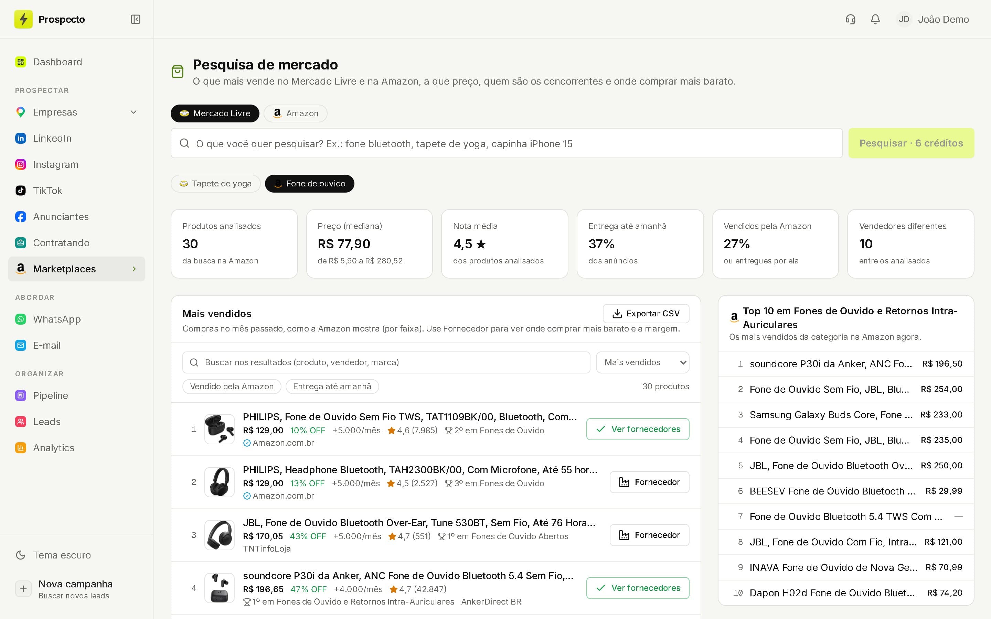Click the plus icon for Nova campanha

coord(23,589)
